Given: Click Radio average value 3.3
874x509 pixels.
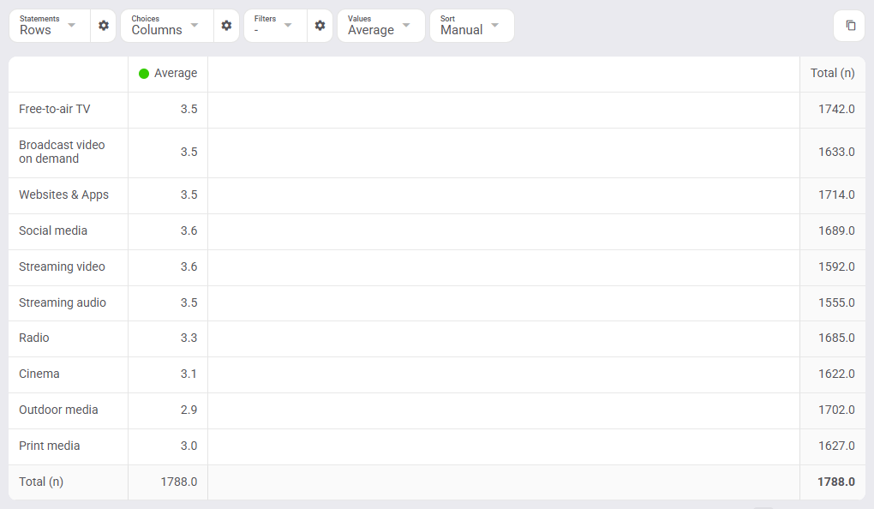Looking at the screenshot, I should point(189,338).
